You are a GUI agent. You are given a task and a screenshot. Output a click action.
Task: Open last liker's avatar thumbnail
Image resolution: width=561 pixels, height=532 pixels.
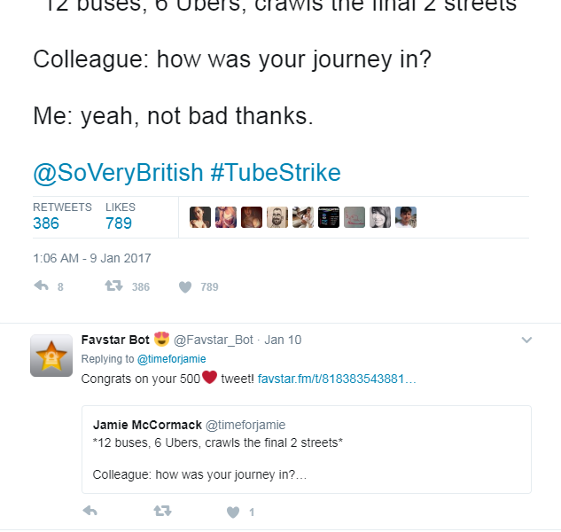click(406, 217)
